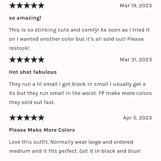Screen dimensions: 161x161
Task: Click the Mar 31, 2023 date
Action: 136,60
